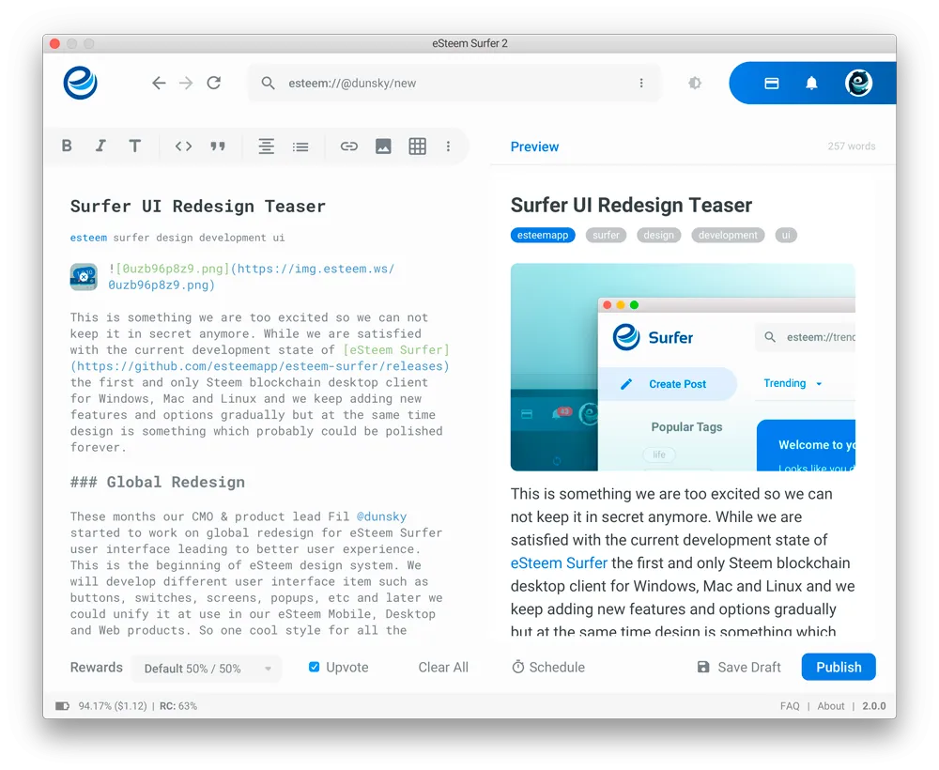This screenshot has width=939, height=770.
Task: Publish the post
Action: tap(839, 667)
